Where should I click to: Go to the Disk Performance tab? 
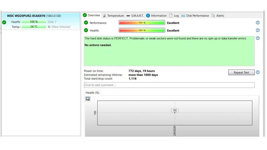pos(195,16)
